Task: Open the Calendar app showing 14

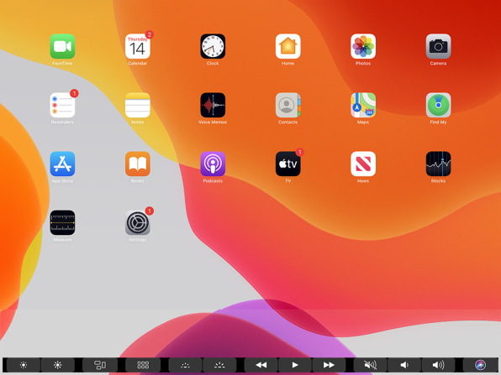Action: point(138,46)
